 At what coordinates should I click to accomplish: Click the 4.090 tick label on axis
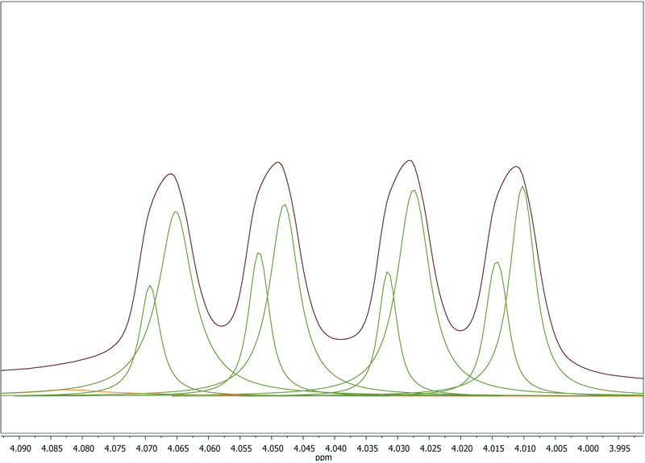19,445
